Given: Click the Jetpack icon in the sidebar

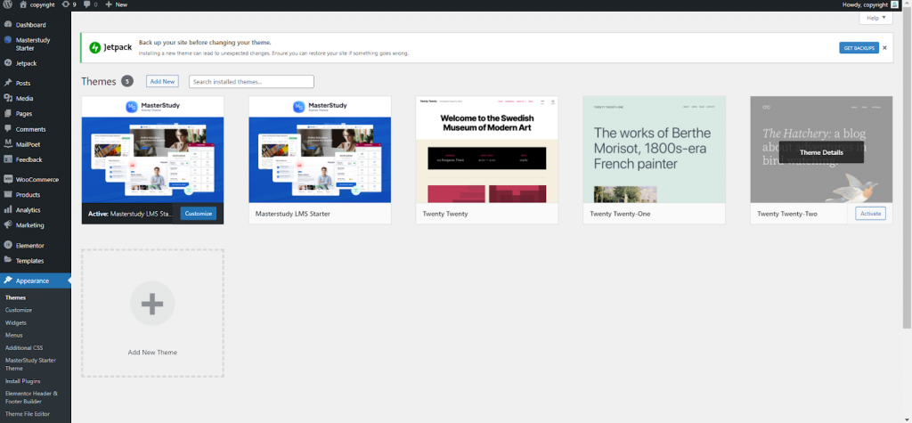Looking at the screenshot, I should pos(8,63).
